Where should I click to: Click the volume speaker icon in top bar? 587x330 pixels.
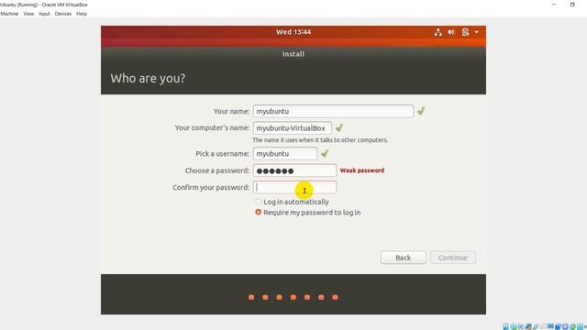click(x=451, y=32)
